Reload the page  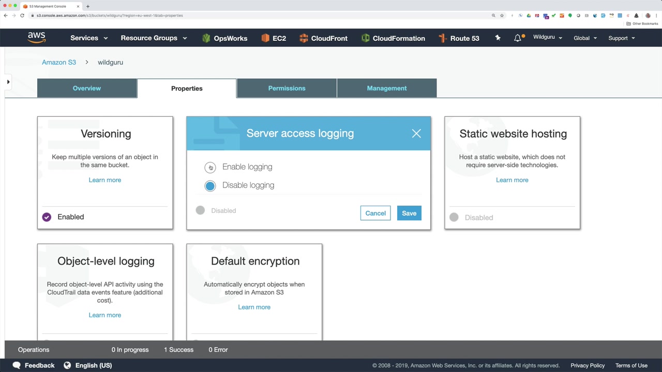pos(22,16)
